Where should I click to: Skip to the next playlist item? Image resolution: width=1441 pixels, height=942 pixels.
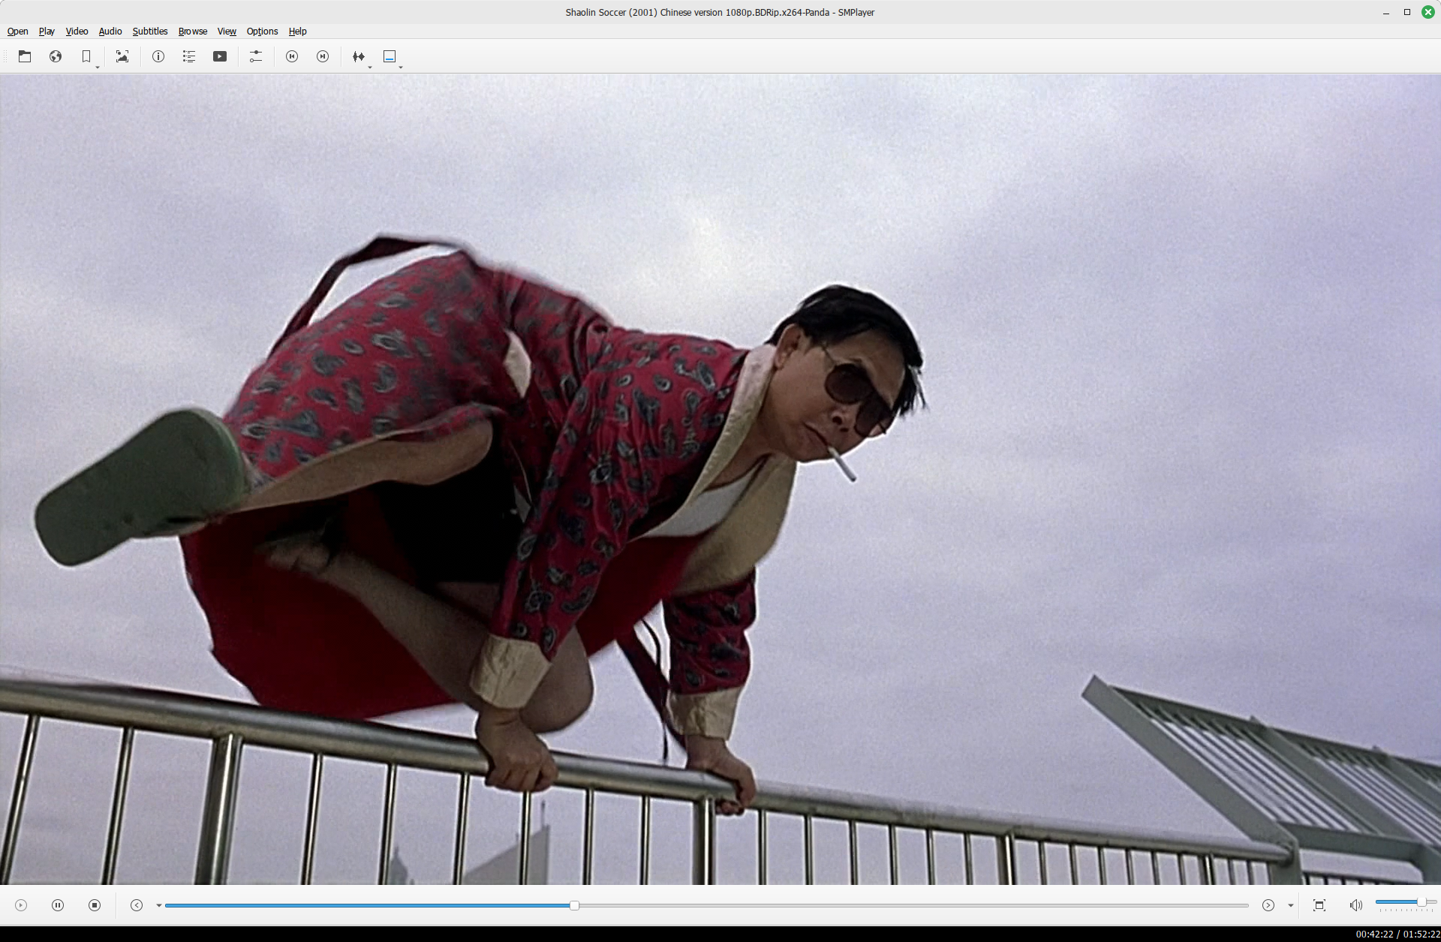click(323, 56)
